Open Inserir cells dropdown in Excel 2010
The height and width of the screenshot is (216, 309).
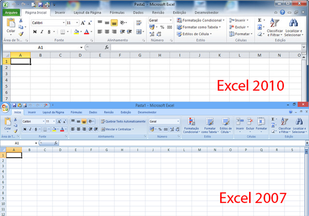239,20
